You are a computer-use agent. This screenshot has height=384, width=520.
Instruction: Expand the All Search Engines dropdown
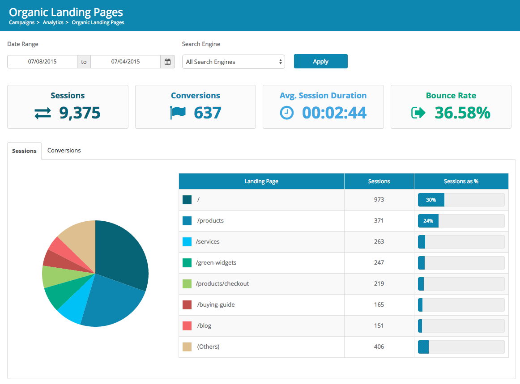point(233,62)
